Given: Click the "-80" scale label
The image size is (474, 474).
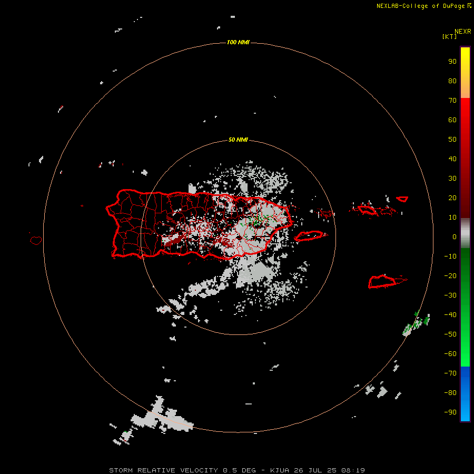Looking at the screenshot, I should coord(450,393).
